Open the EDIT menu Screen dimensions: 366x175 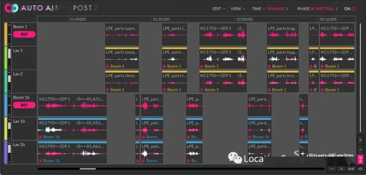(x=219, y=8)
